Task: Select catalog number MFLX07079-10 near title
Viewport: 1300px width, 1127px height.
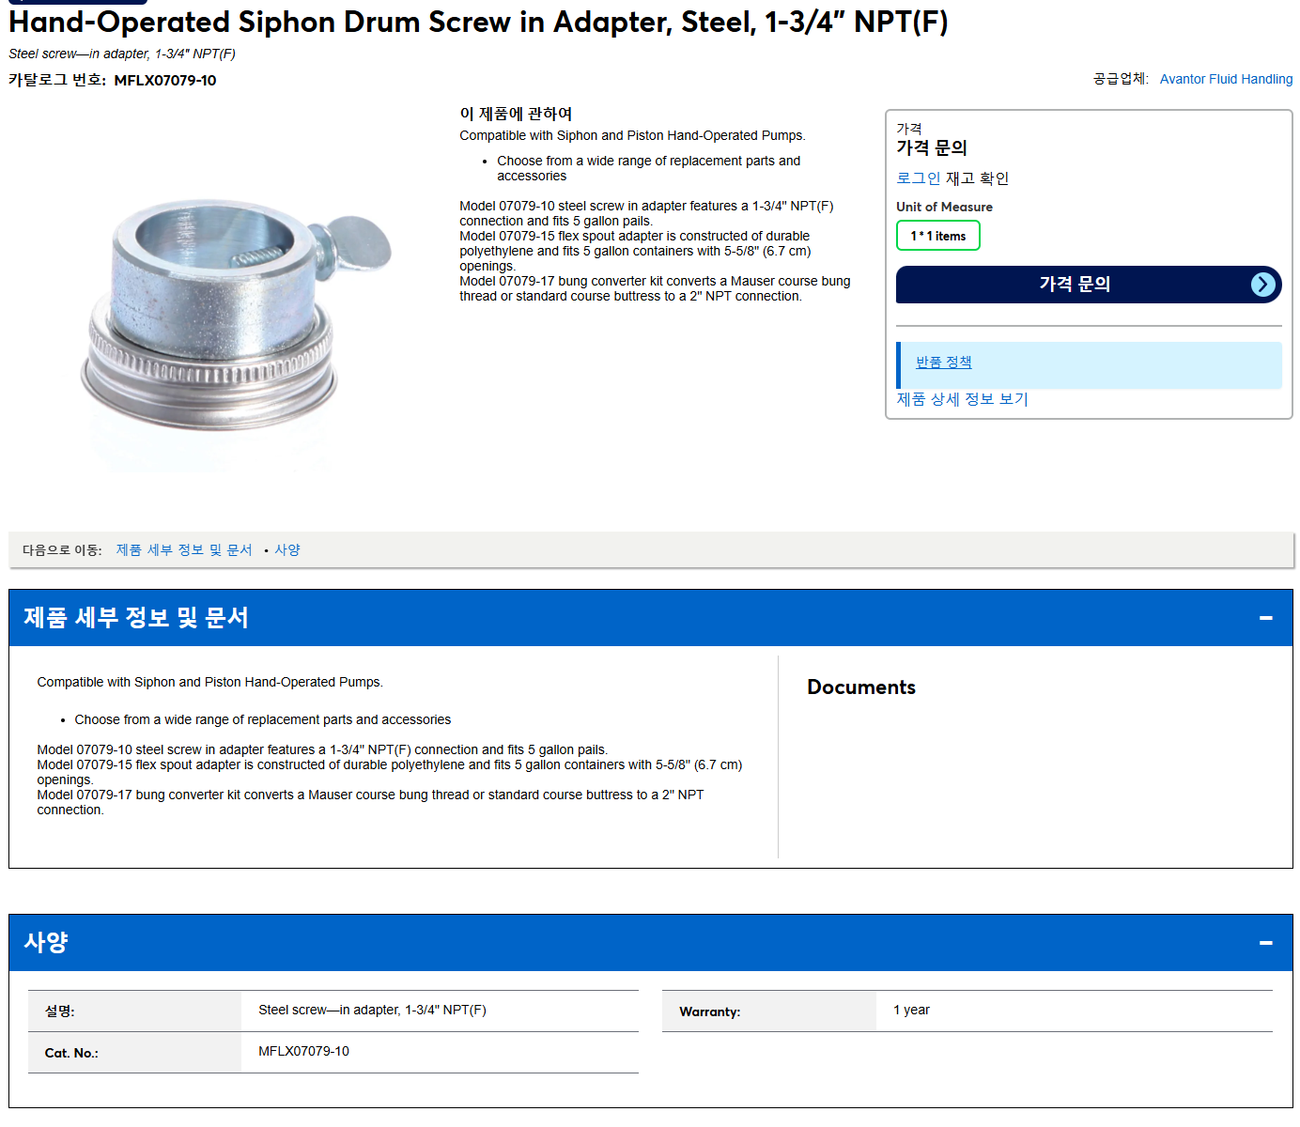Action: [x=165, y=81]
